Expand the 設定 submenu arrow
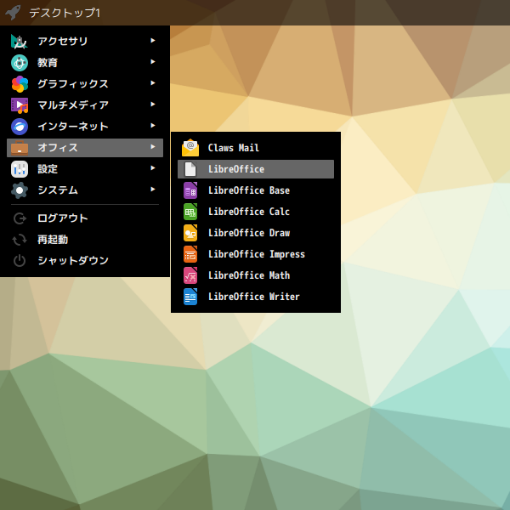Viewport: 510px width, 510px height. point(153,167)
